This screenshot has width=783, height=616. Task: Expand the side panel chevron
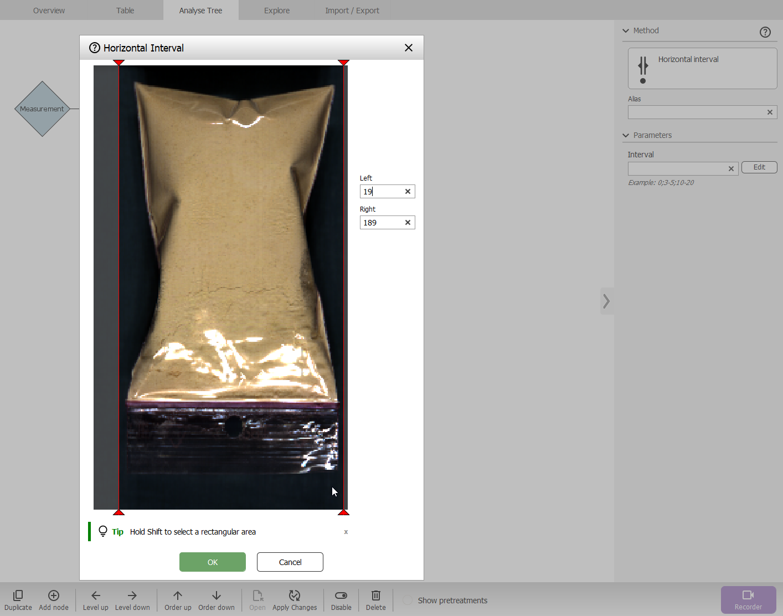[607, 301]
